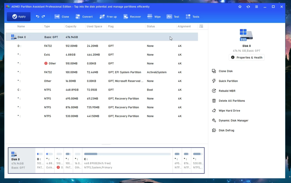Click the red warning icon beside Other
Screen dimensions: 291x183
point(46,63)
